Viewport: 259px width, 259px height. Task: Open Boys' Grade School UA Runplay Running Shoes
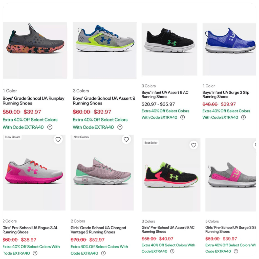tap(34, 101)
